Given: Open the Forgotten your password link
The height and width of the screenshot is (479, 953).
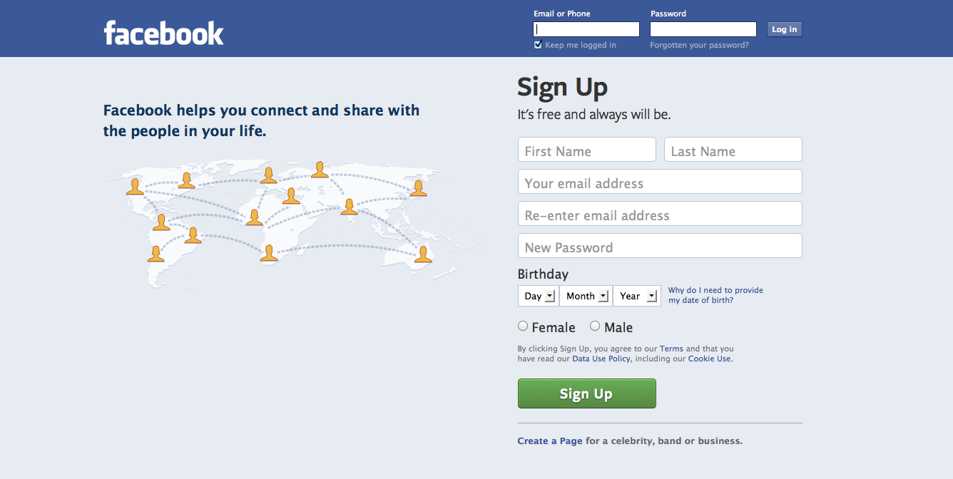Looking at the screenshot, I should (699, 45).
